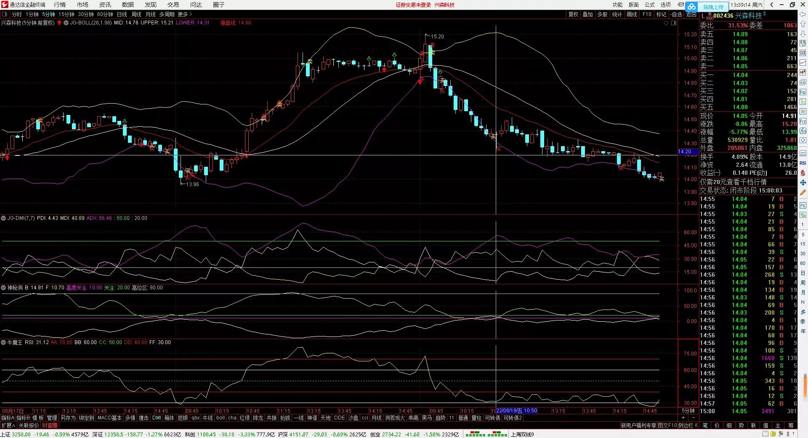Click the cloud upload icon

point(692,6)
